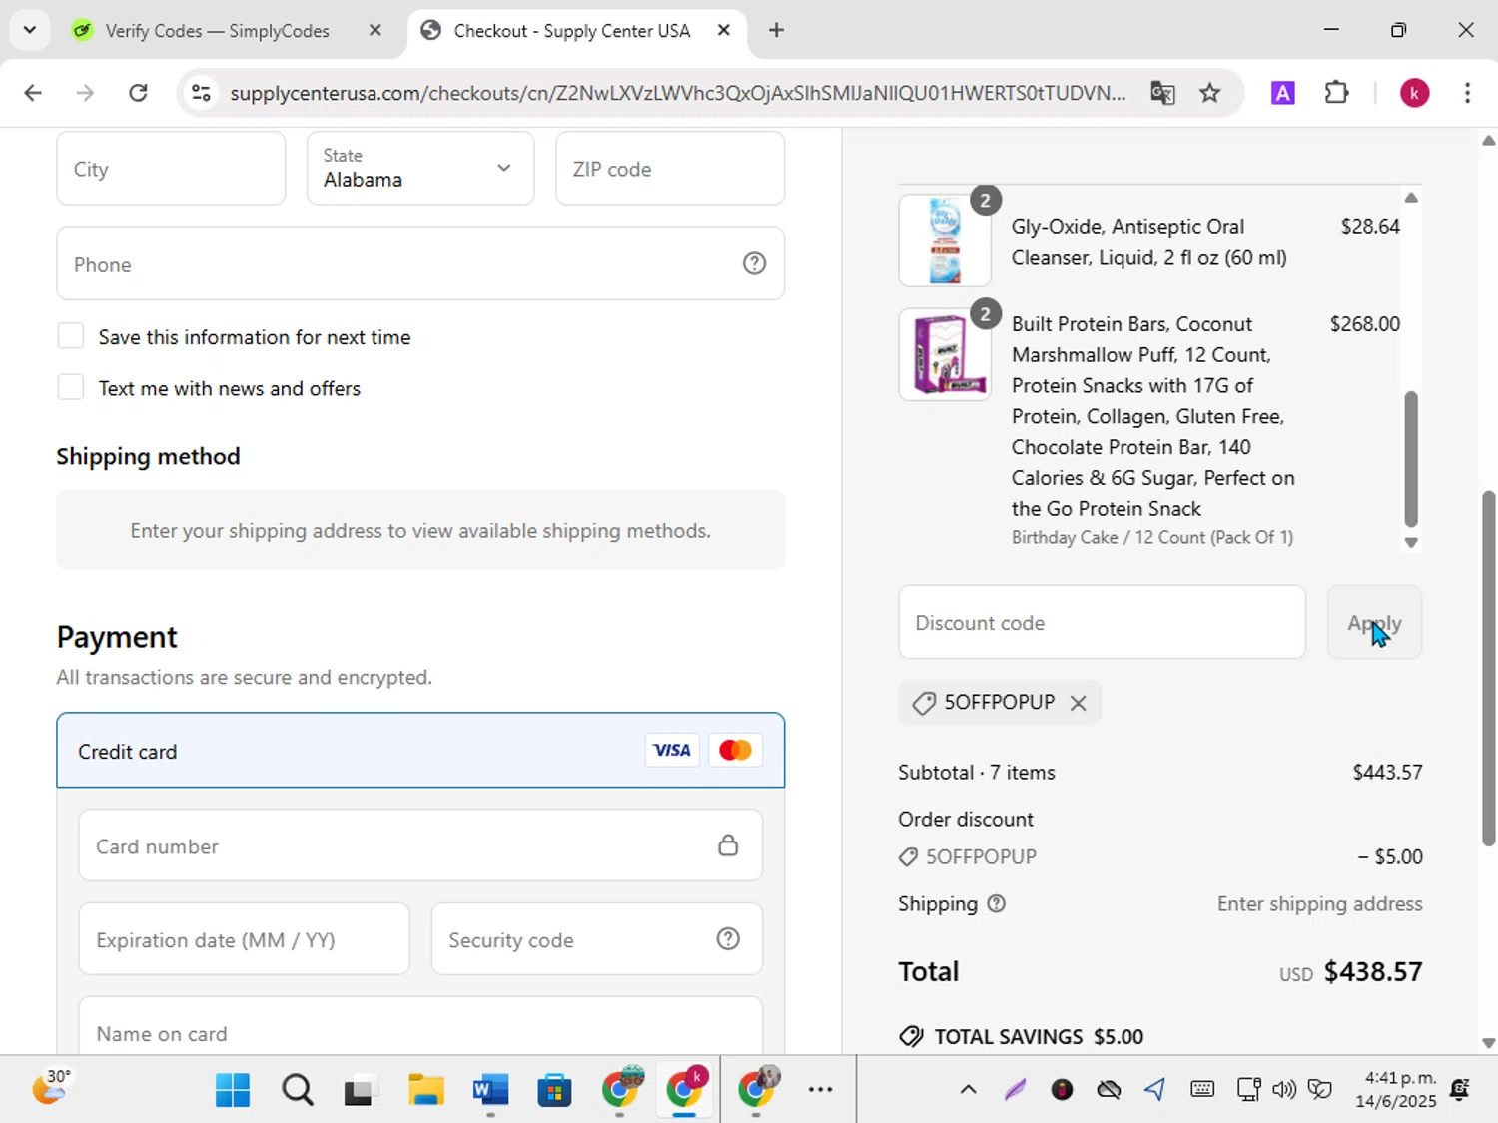Show hidden system tray icons
The width and height of the screenshot is (1498, 1123).
point(968,1090)
